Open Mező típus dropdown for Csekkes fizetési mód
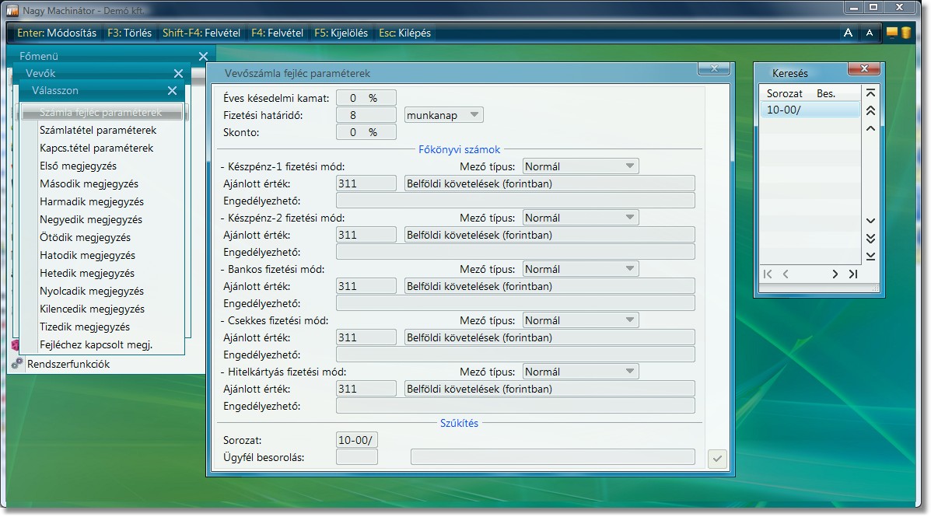 (x=581, y=320)
